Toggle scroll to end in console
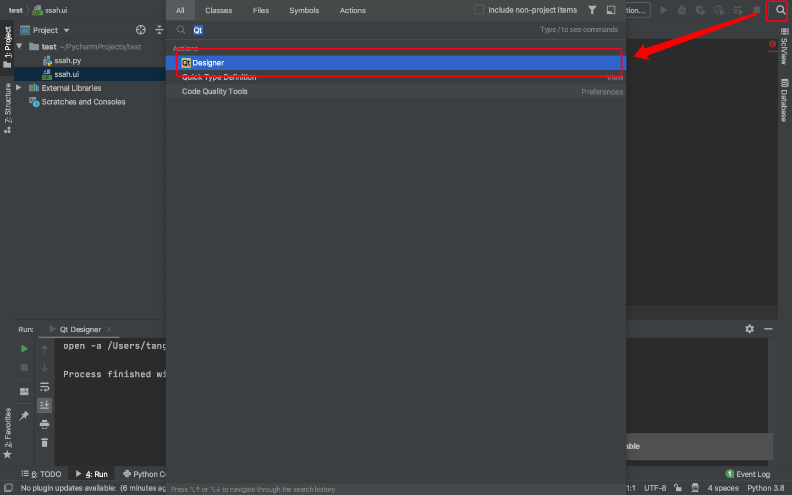Image resolution: width=792 pixels, height=495 pixels. [x=45, y=405]
